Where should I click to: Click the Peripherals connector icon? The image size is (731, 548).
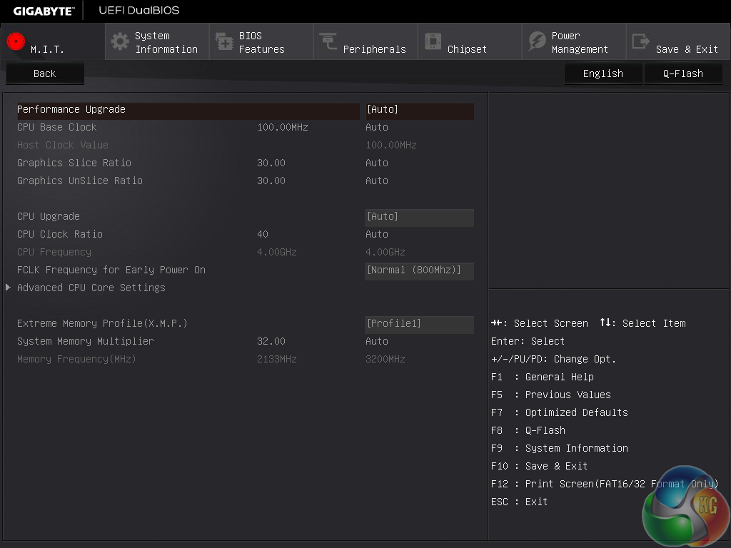point(328,41)
